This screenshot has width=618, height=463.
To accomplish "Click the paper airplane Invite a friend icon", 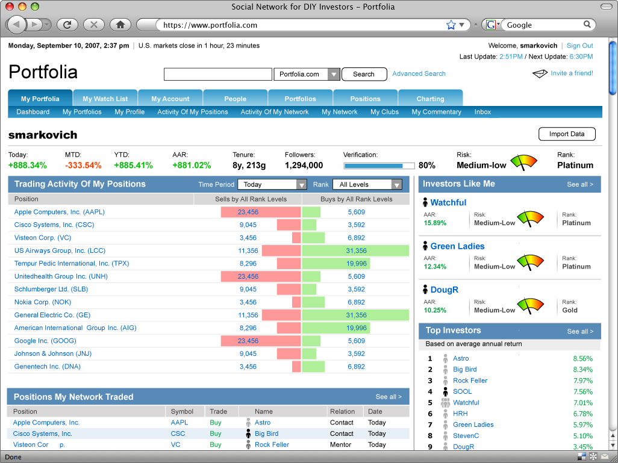I will tap(538, 72).
